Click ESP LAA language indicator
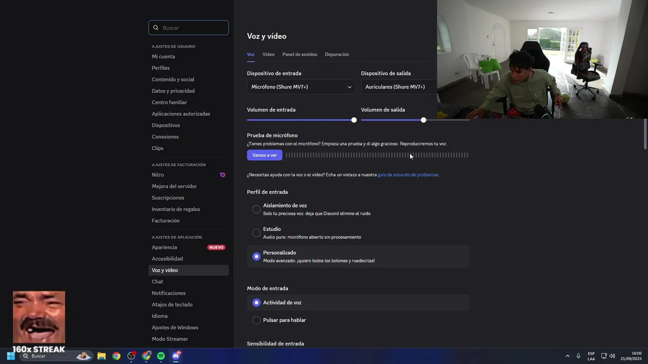648x364 pixels. click(x=591, y=356)
